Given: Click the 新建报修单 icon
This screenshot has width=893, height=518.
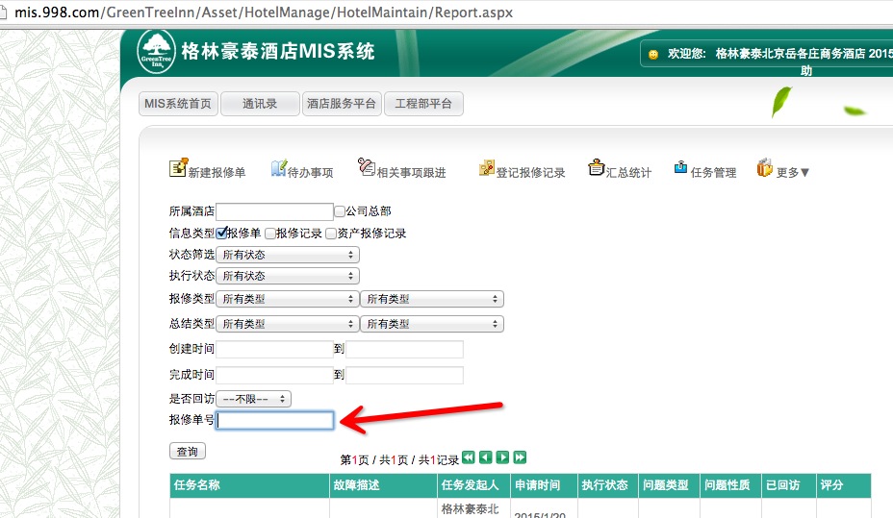Looking at the screenshot, I should pos(178,168).
